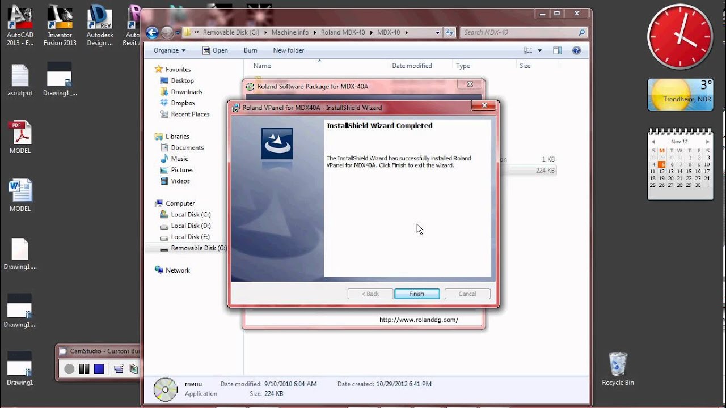This screenshot has width=726, height=408.
Task: Open Explorer Help with the question mark icon
Action: [576, 50]
